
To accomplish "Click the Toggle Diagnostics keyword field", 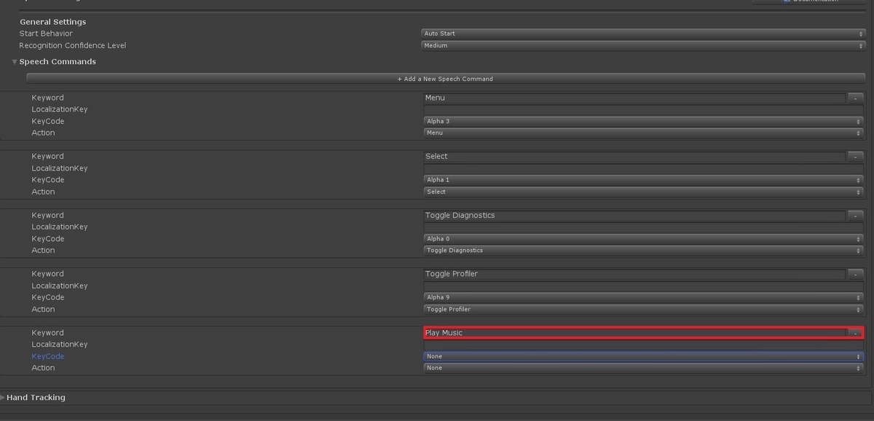I will pos(634,215).
